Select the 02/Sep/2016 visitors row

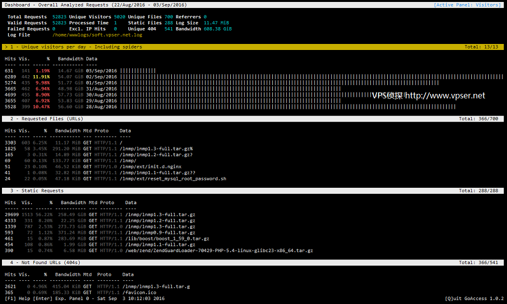tap(254, 77)
